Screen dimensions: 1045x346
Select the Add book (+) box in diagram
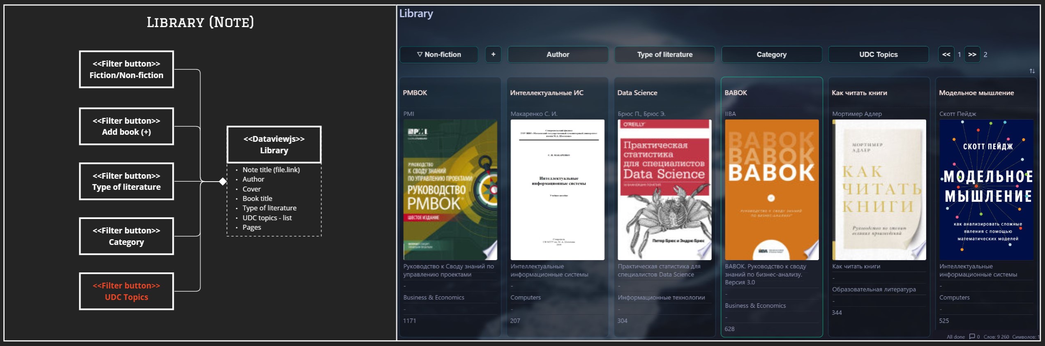127,126
